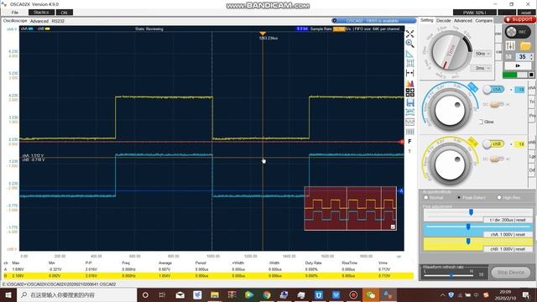Toggle the chB channel switch
Image resolution: width=537 pixels, height=302 pixels.
493,143
